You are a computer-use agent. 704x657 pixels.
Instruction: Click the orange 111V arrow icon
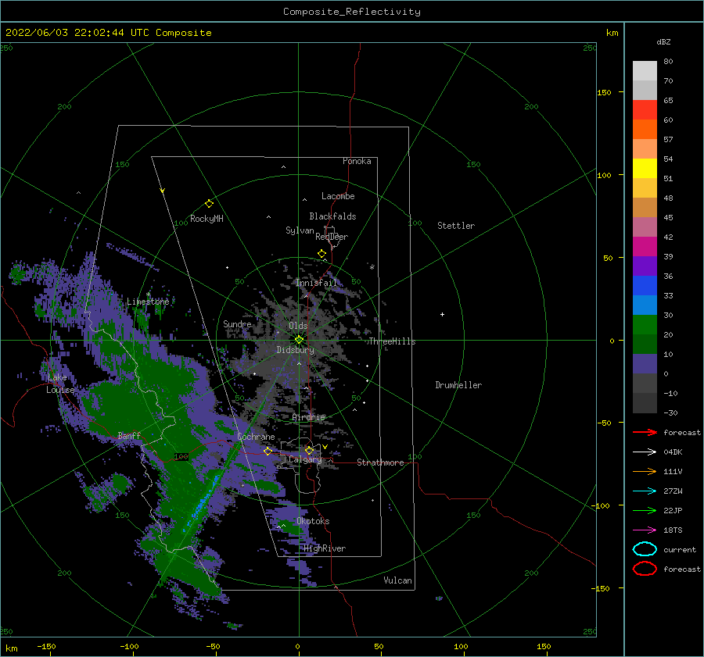[x=645, y=471]
